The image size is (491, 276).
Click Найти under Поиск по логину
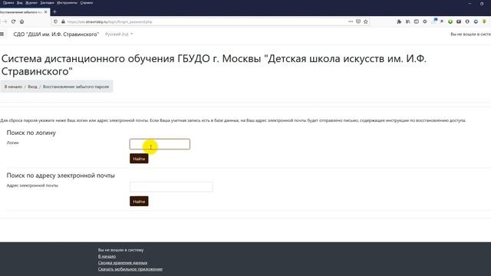coord(139,159)
